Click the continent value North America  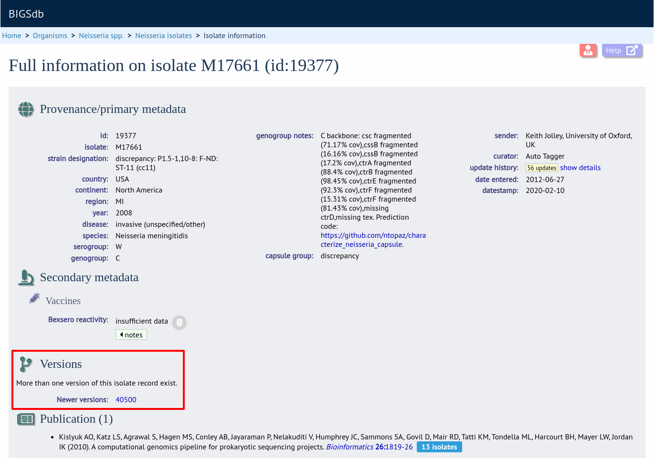(139, 190)
